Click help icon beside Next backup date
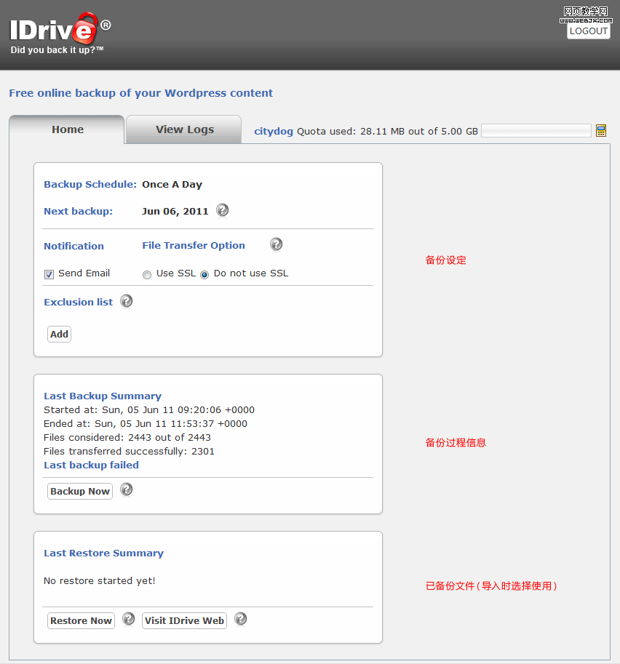Viewport: 620px width, 664px height. click(223, 210)
